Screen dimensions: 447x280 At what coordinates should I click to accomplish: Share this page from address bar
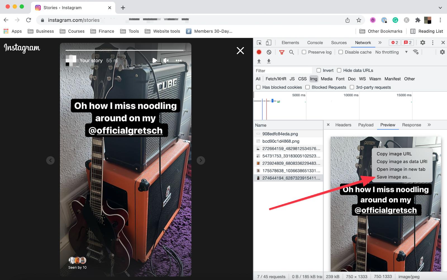click(348, 20)
